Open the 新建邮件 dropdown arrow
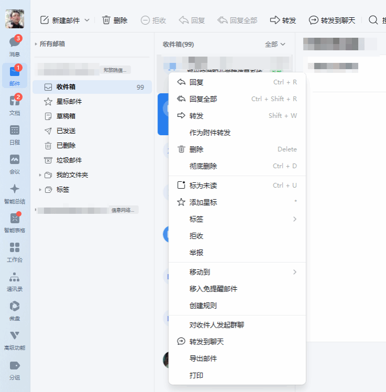386x392 pixels. tap(87, 20)
